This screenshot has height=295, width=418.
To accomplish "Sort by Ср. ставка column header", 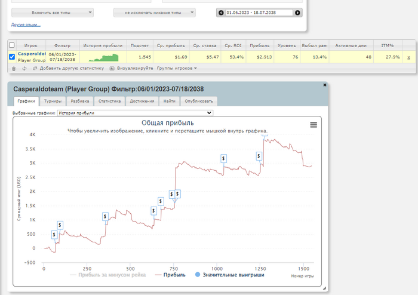I will point(205,45).
